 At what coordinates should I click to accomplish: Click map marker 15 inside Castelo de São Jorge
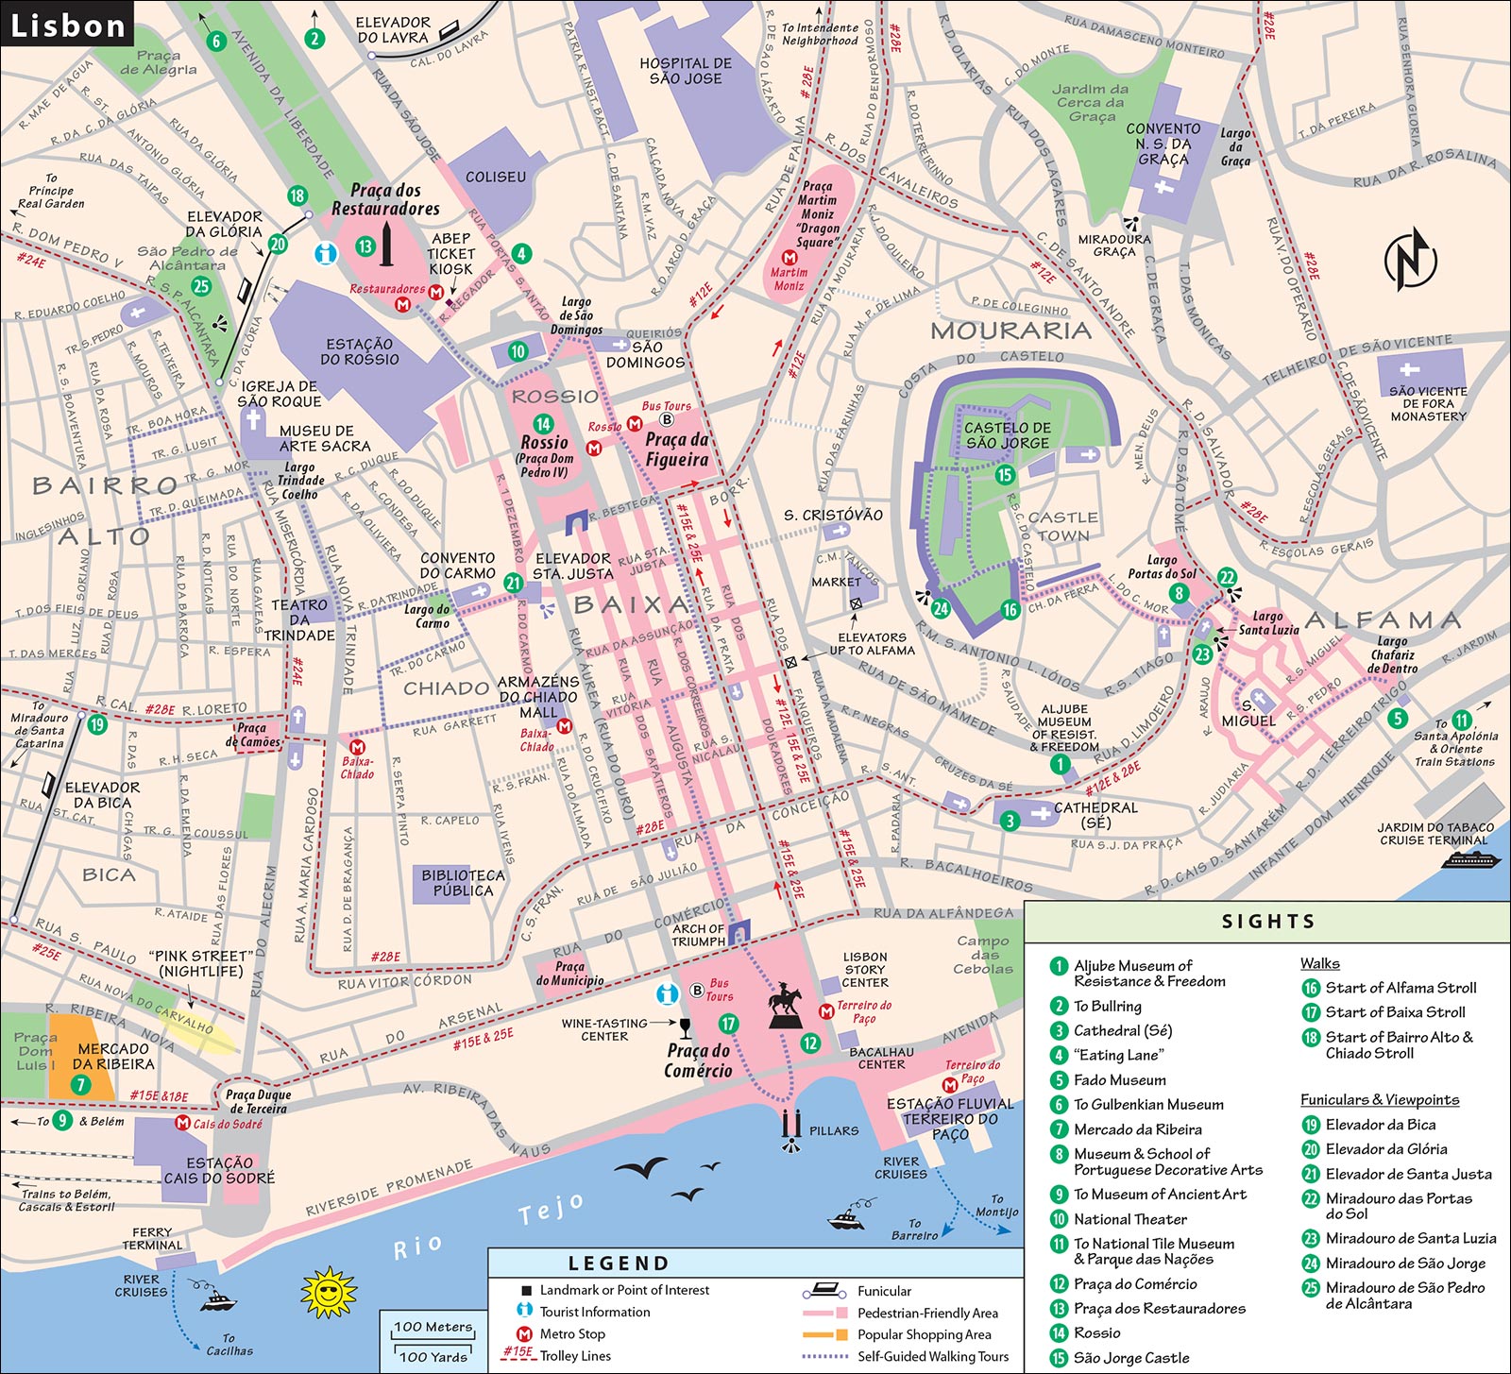pyautogui.click(x=1005, y=475)
